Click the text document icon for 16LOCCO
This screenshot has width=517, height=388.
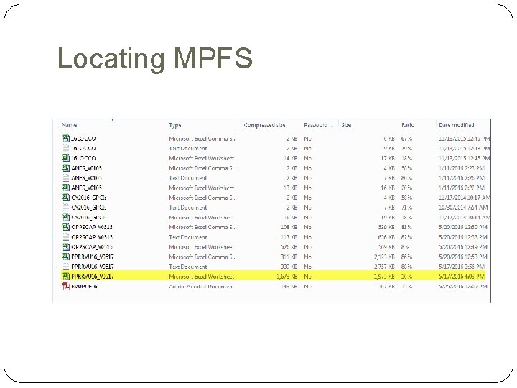click(65, 149)
